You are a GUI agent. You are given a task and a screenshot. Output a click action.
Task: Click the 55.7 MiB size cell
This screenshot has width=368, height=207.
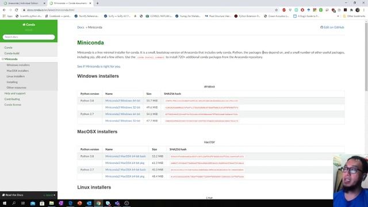152,101
